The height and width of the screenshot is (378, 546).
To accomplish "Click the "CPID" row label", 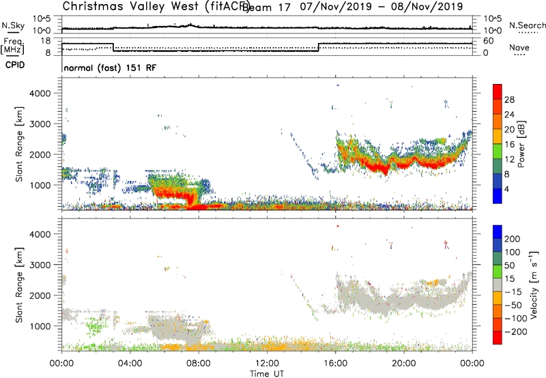I will (x=15, y=65).
